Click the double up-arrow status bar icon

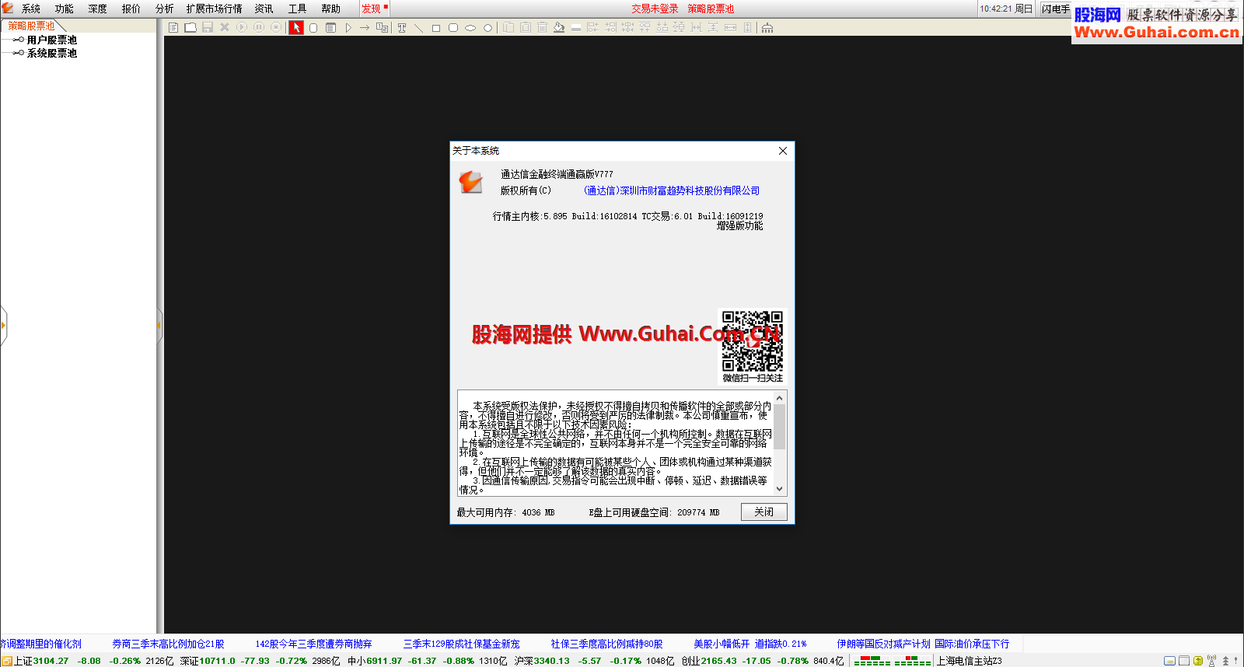click(1225, 661)
